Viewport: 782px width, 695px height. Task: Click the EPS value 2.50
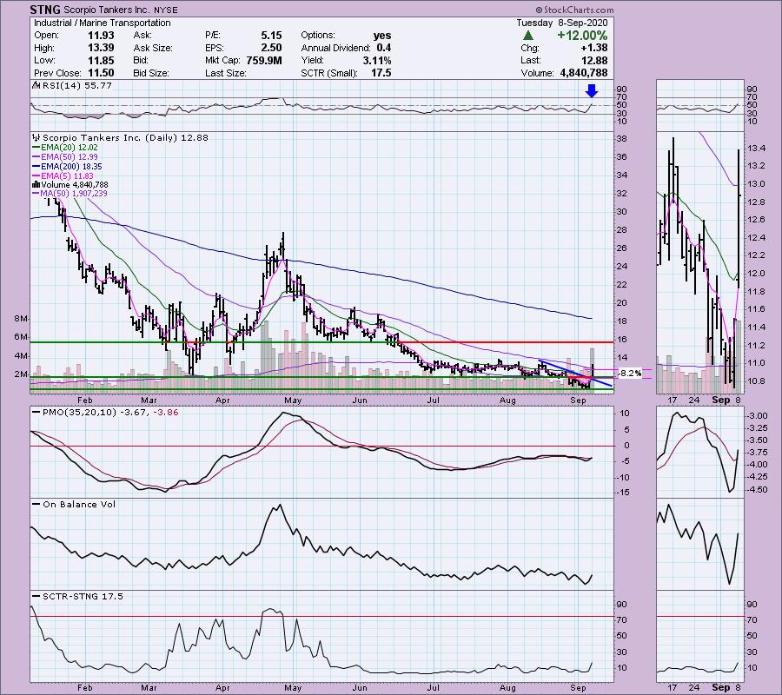(271, 48)
